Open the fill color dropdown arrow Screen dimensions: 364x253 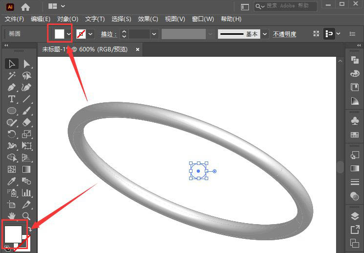tap(69, 34)
